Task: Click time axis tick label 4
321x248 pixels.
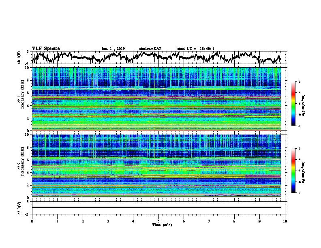Action: point(133,221)
